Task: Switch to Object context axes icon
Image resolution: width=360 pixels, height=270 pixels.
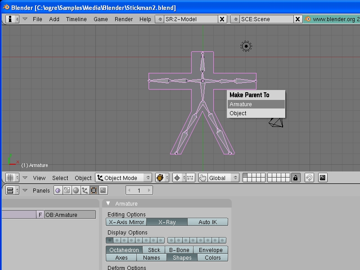Action: (x=85, y=190)
